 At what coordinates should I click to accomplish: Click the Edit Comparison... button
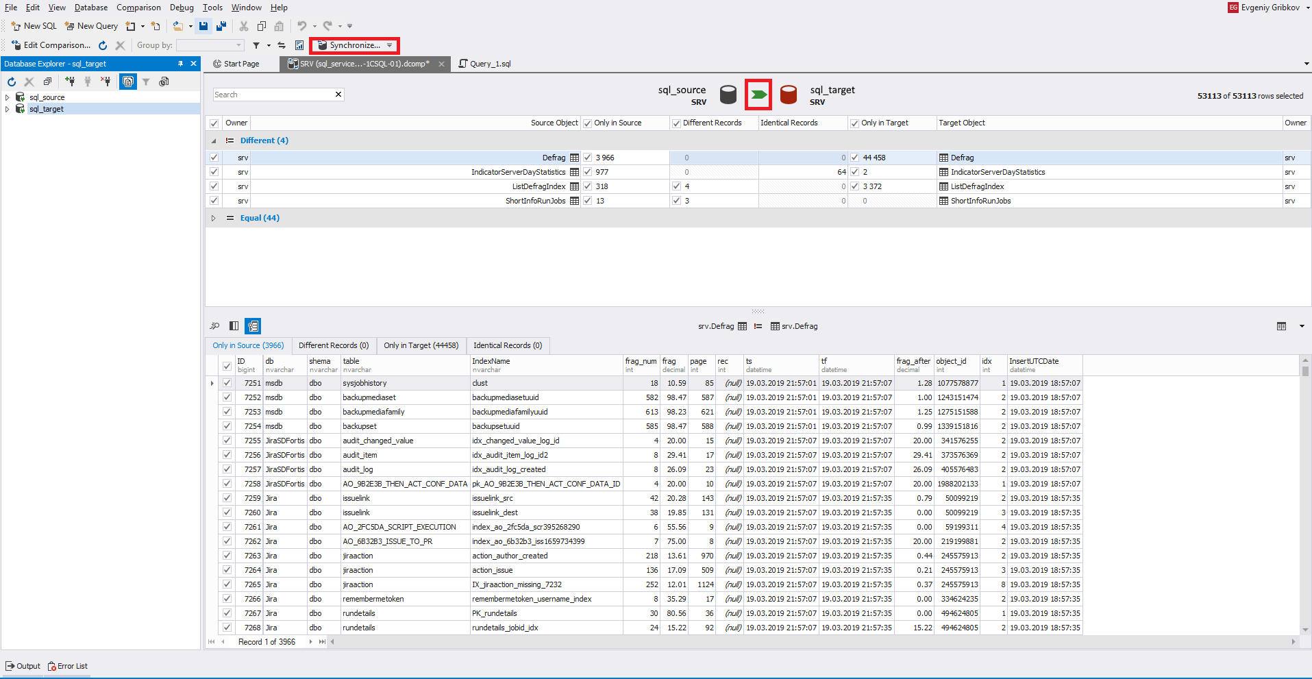[x=51, y=45]
